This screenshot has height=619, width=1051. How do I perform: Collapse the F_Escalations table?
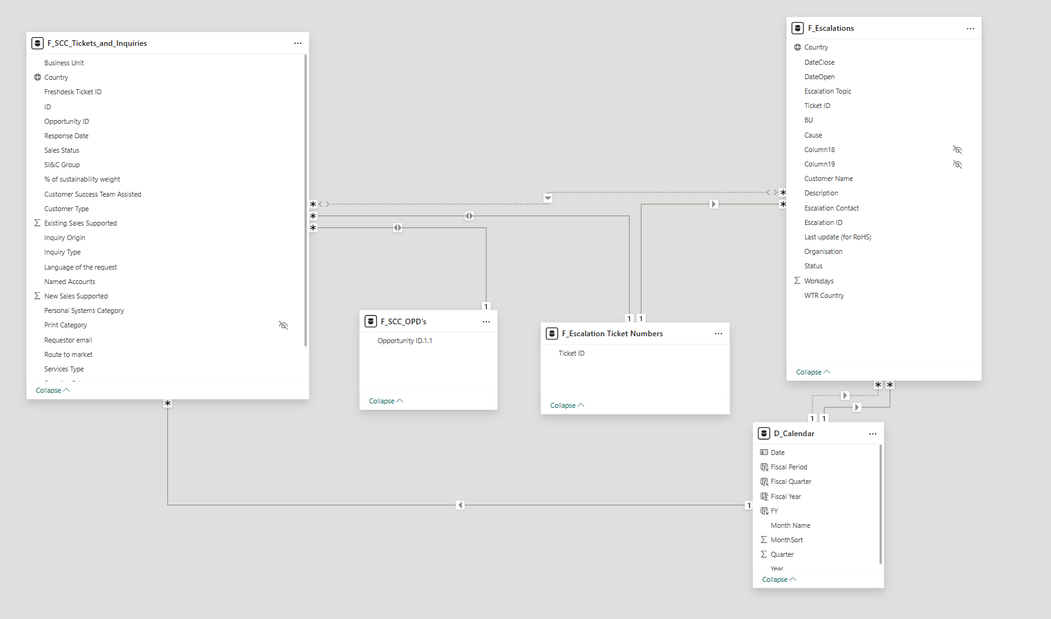click(813, 372)
